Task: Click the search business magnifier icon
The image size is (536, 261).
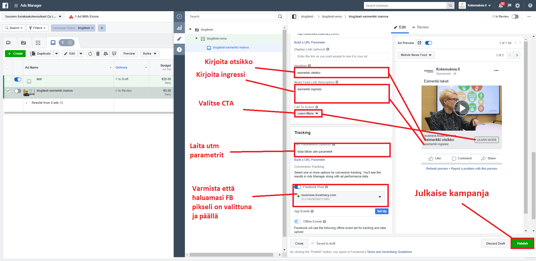Action: (450, 6)
